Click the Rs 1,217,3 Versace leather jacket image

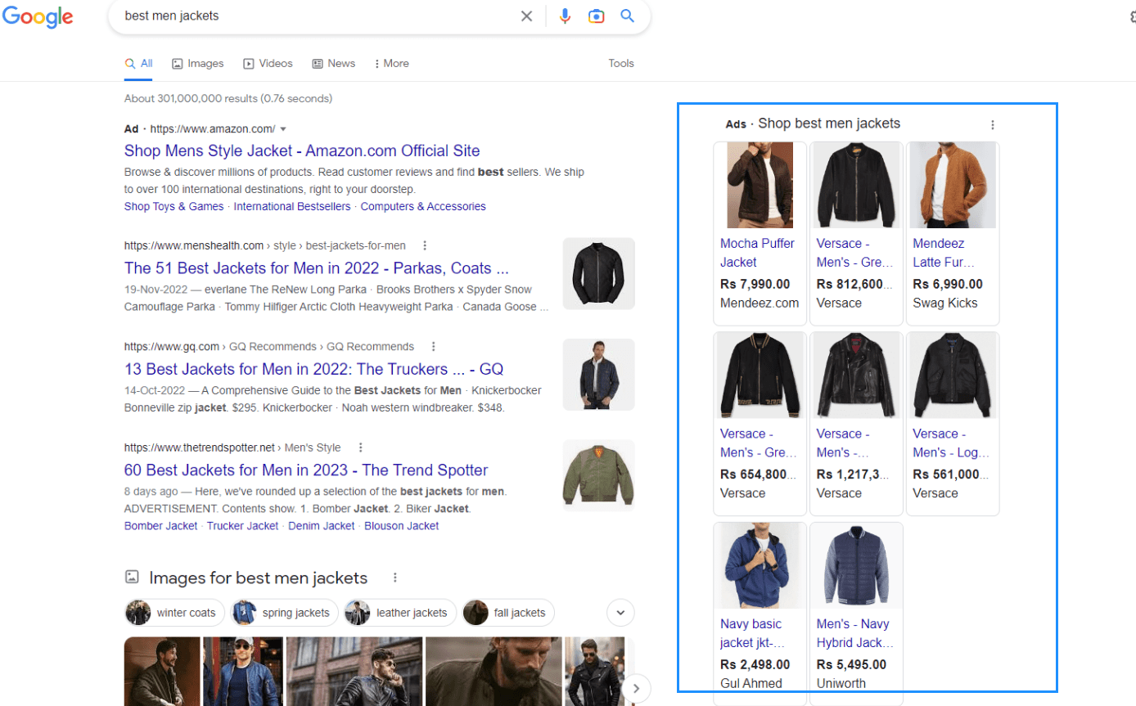click(856, 375)
